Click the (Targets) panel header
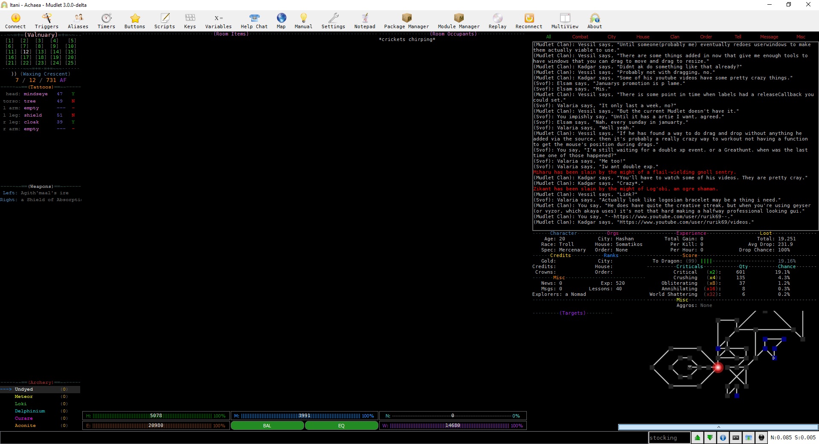This screenshot has width=819, height=444. [573, 313]
